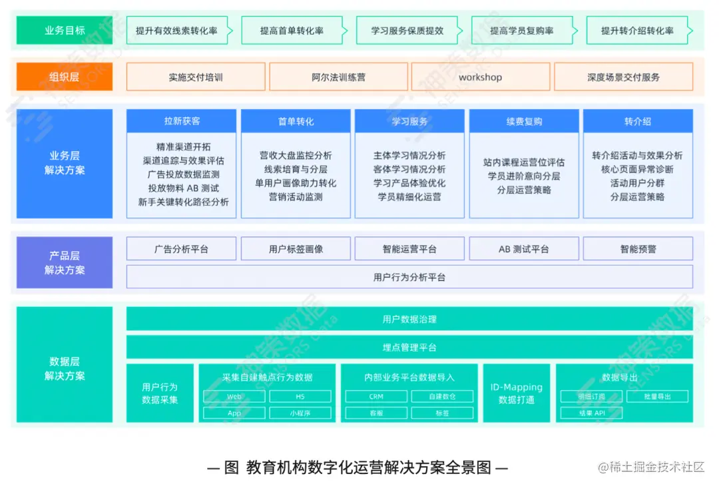The width and height of the screenshot is (719, 488).
Task: Open the 学习服务 column header
Action: pos(409,121)
